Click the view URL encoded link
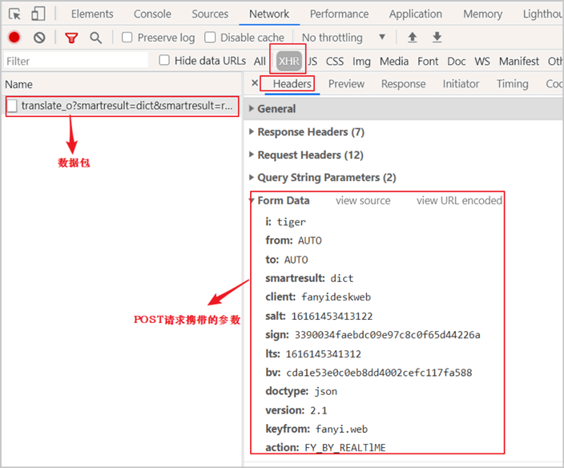This screenshot has width=564, height=468. coord(459,200)
